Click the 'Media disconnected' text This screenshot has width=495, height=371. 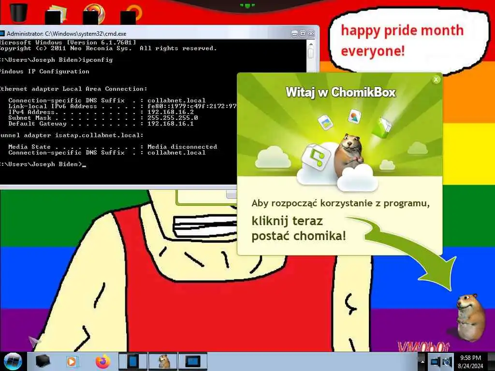click(182, 147)
